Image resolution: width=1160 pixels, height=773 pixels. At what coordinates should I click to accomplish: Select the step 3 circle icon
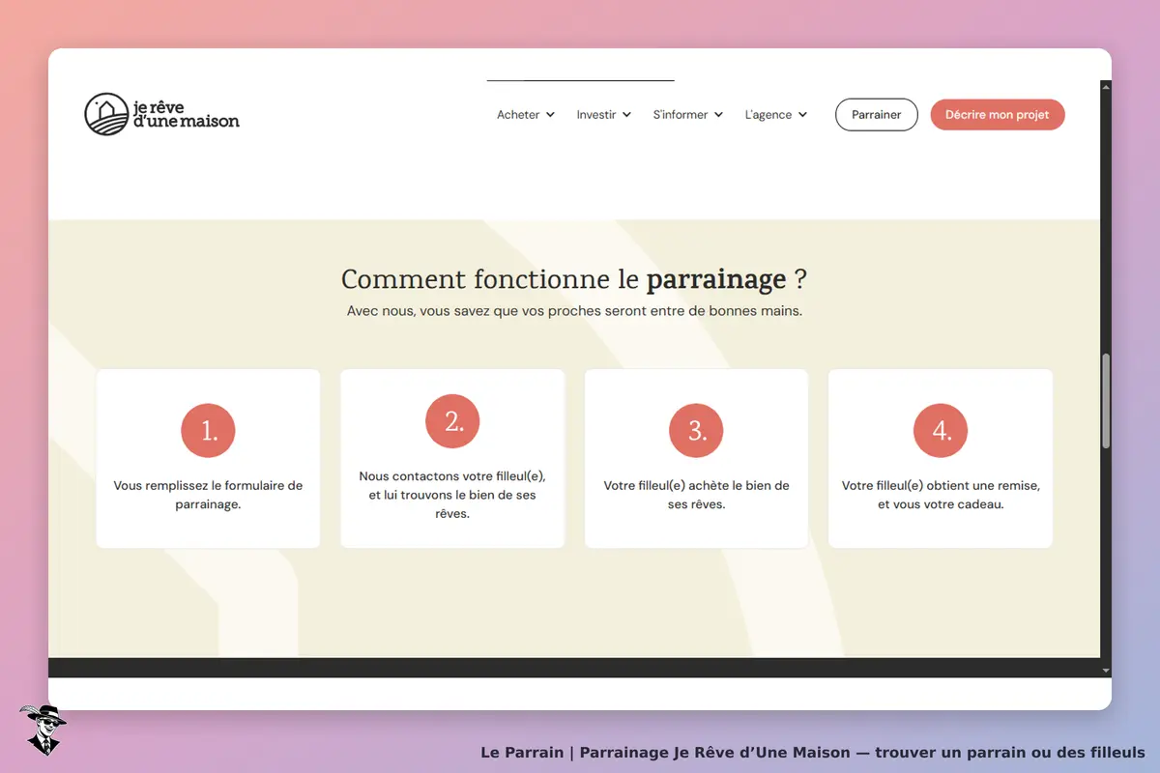696,431
